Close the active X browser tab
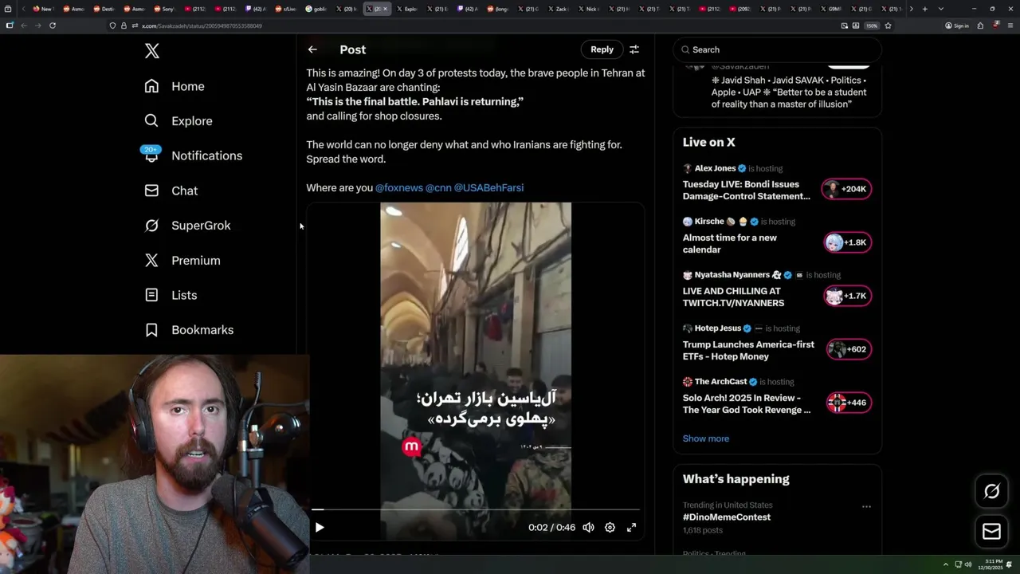The image size is (1020, 574). point(386,9)
